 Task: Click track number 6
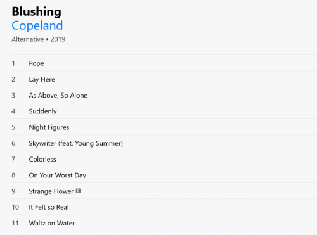pyautogui.click(x=13, y=143)
